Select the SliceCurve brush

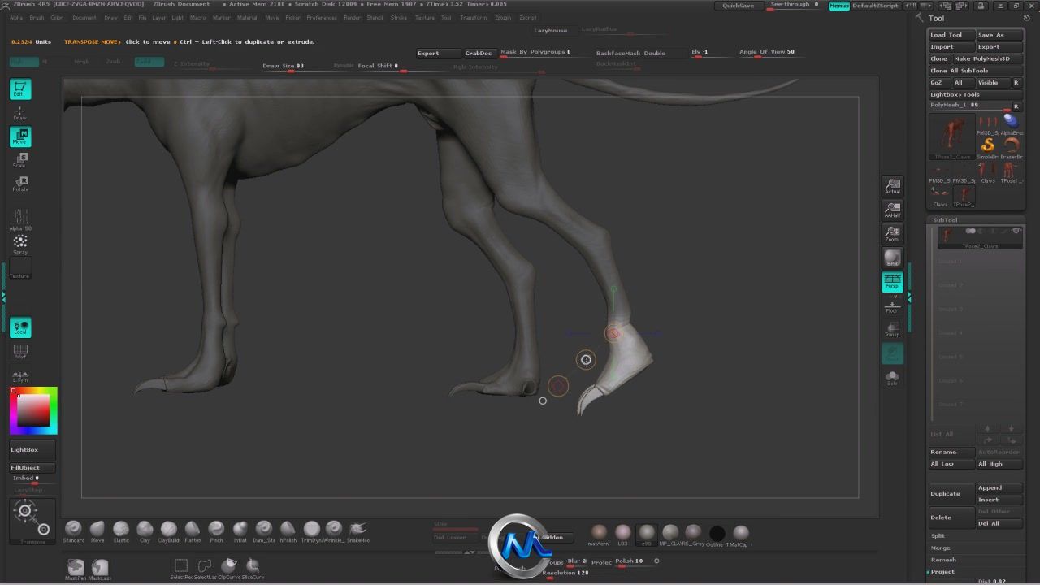pos(253,568)
